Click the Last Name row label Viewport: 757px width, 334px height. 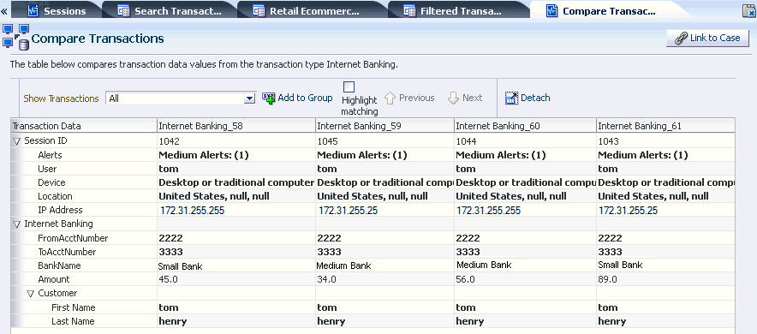pyautogui.click(x=73, y=321)
